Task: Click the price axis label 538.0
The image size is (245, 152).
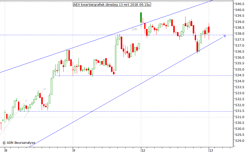Action: 239,34
